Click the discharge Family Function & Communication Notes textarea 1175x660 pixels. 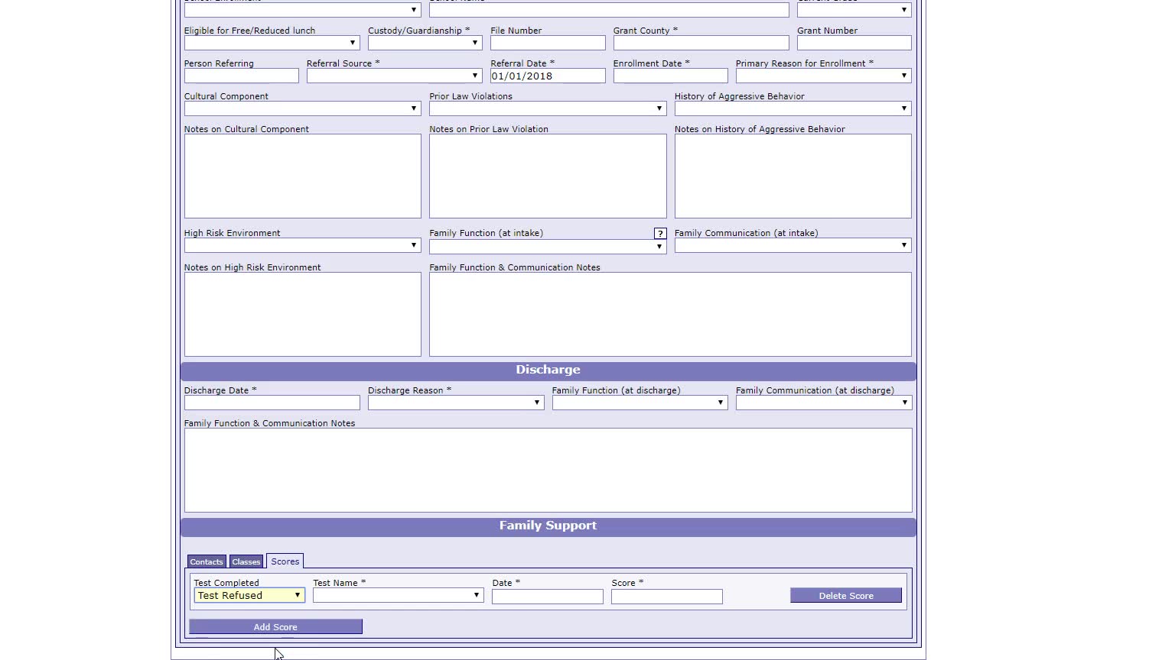click(548, 471)
